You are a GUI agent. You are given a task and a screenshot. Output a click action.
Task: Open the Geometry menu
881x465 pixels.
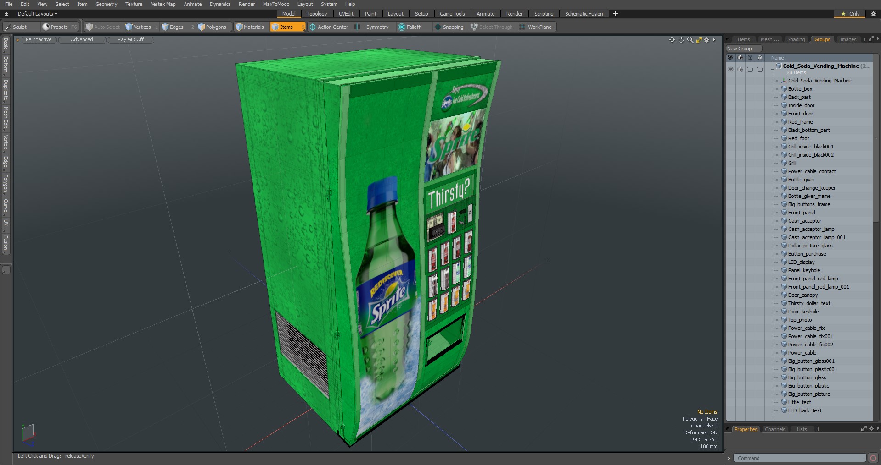click(106, 4)
